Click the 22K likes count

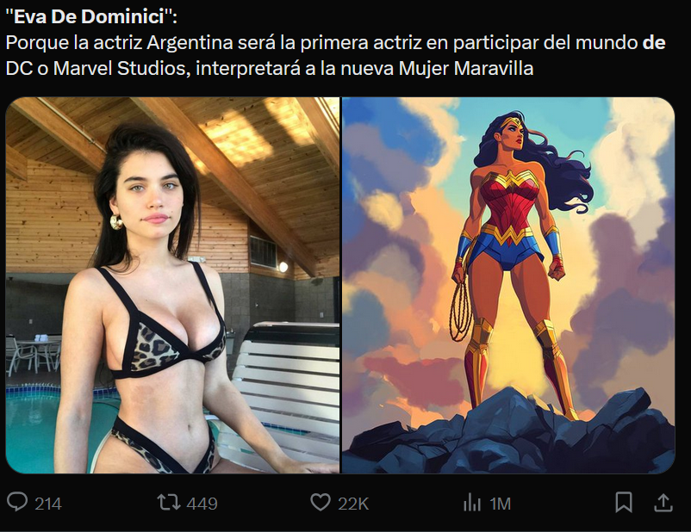(x=353, y=504)
